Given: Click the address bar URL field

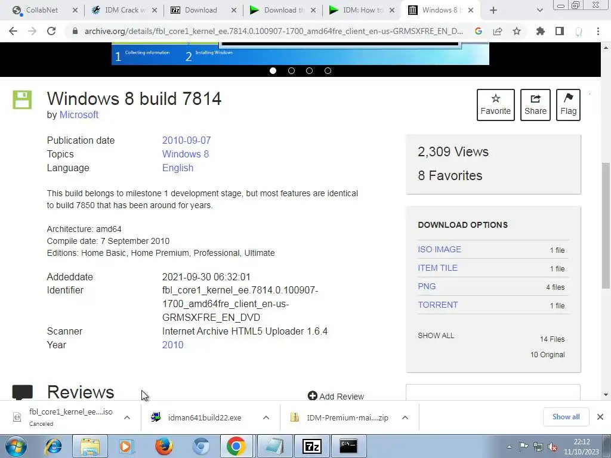Looking at the screenshot, I should click(273, 31).
